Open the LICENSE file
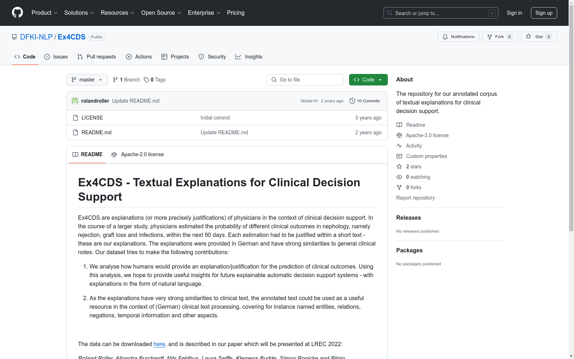The height and width of the screenshot is (359, 574). tap(92, 118)
